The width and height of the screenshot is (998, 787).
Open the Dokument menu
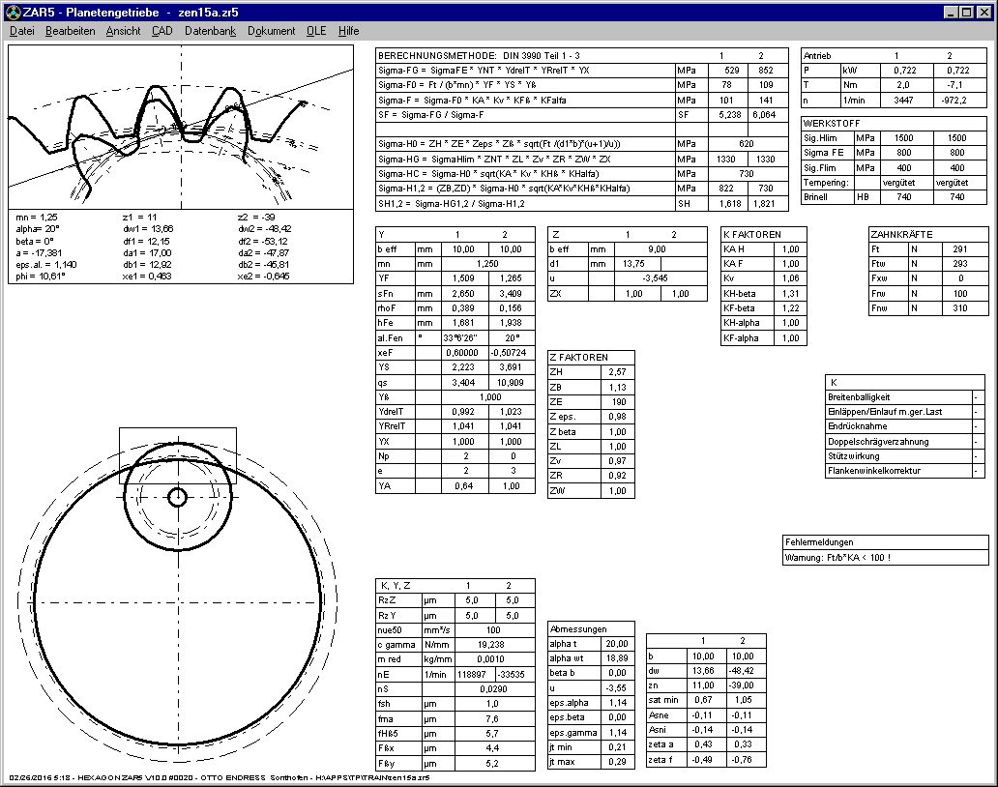pos(271,31)
